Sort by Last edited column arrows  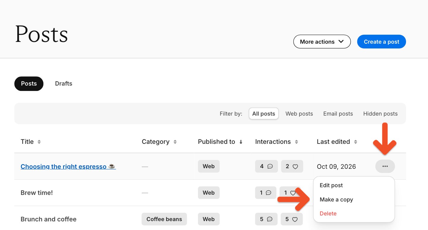(x=355, y=142)
